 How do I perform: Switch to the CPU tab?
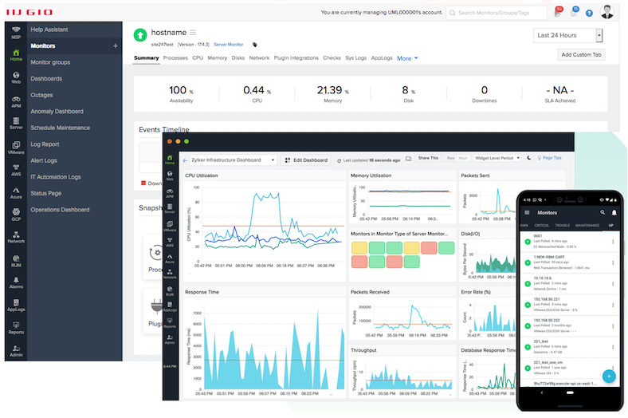(198, 58)
